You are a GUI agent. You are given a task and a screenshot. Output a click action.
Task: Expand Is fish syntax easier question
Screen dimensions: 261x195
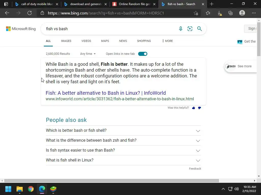pos(123,150)
